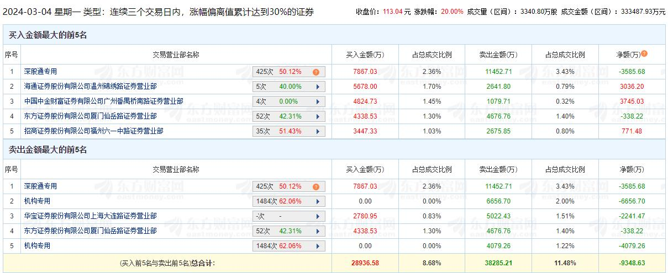This screenshot has width=668, height=273.
Task: Click blue arrow in 机构专用 row selling 6656.70
Action: (x=318, y=201)
